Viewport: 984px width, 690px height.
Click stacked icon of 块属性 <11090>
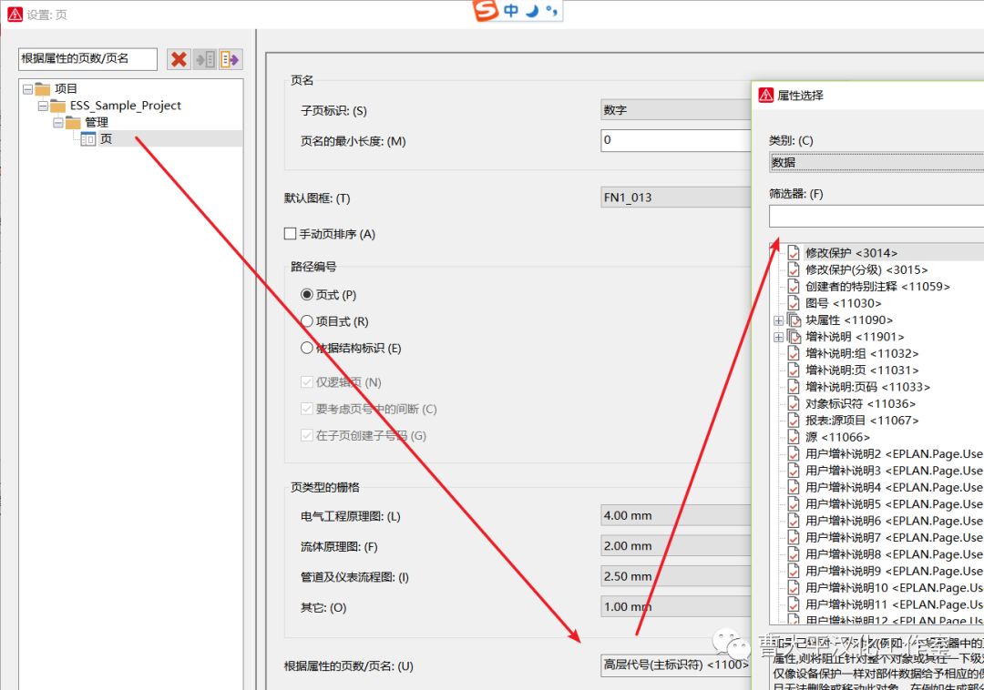[794, 320]
